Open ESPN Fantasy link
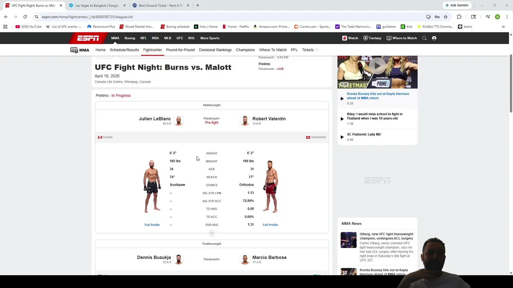 (372, 38)
